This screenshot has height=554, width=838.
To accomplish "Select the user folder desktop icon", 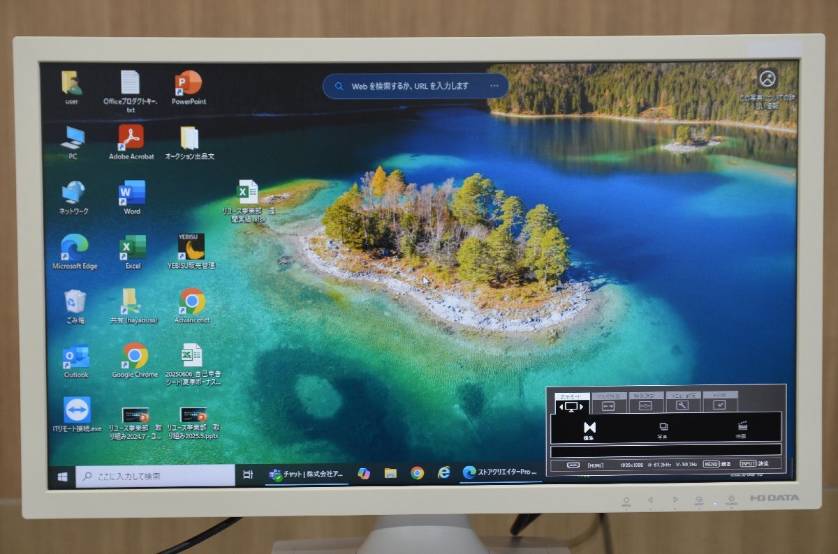I will 71,88.
